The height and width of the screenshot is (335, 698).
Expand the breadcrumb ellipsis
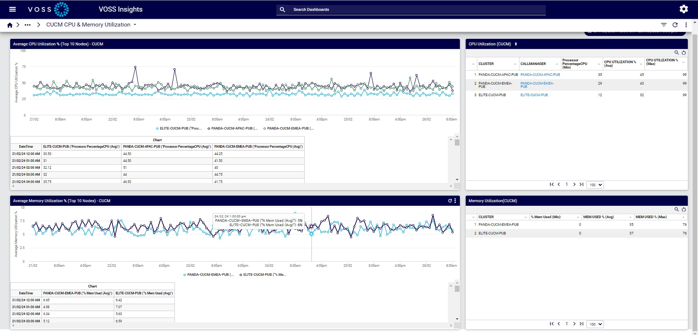[x=28, y=25]
